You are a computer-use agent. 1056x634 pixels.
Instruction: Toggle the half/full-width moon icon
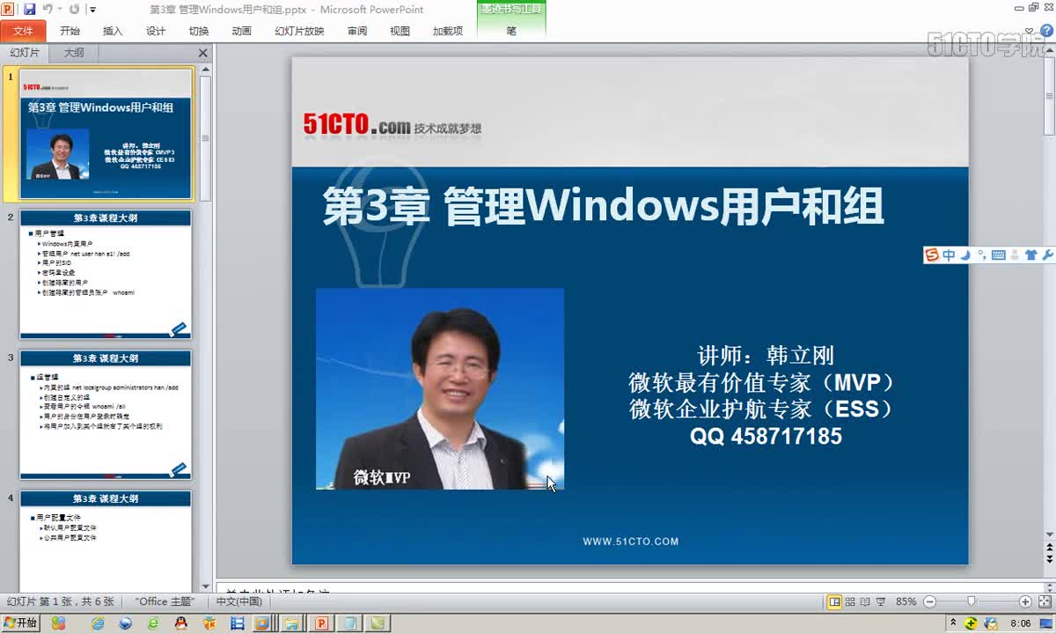tap(965, 255)
